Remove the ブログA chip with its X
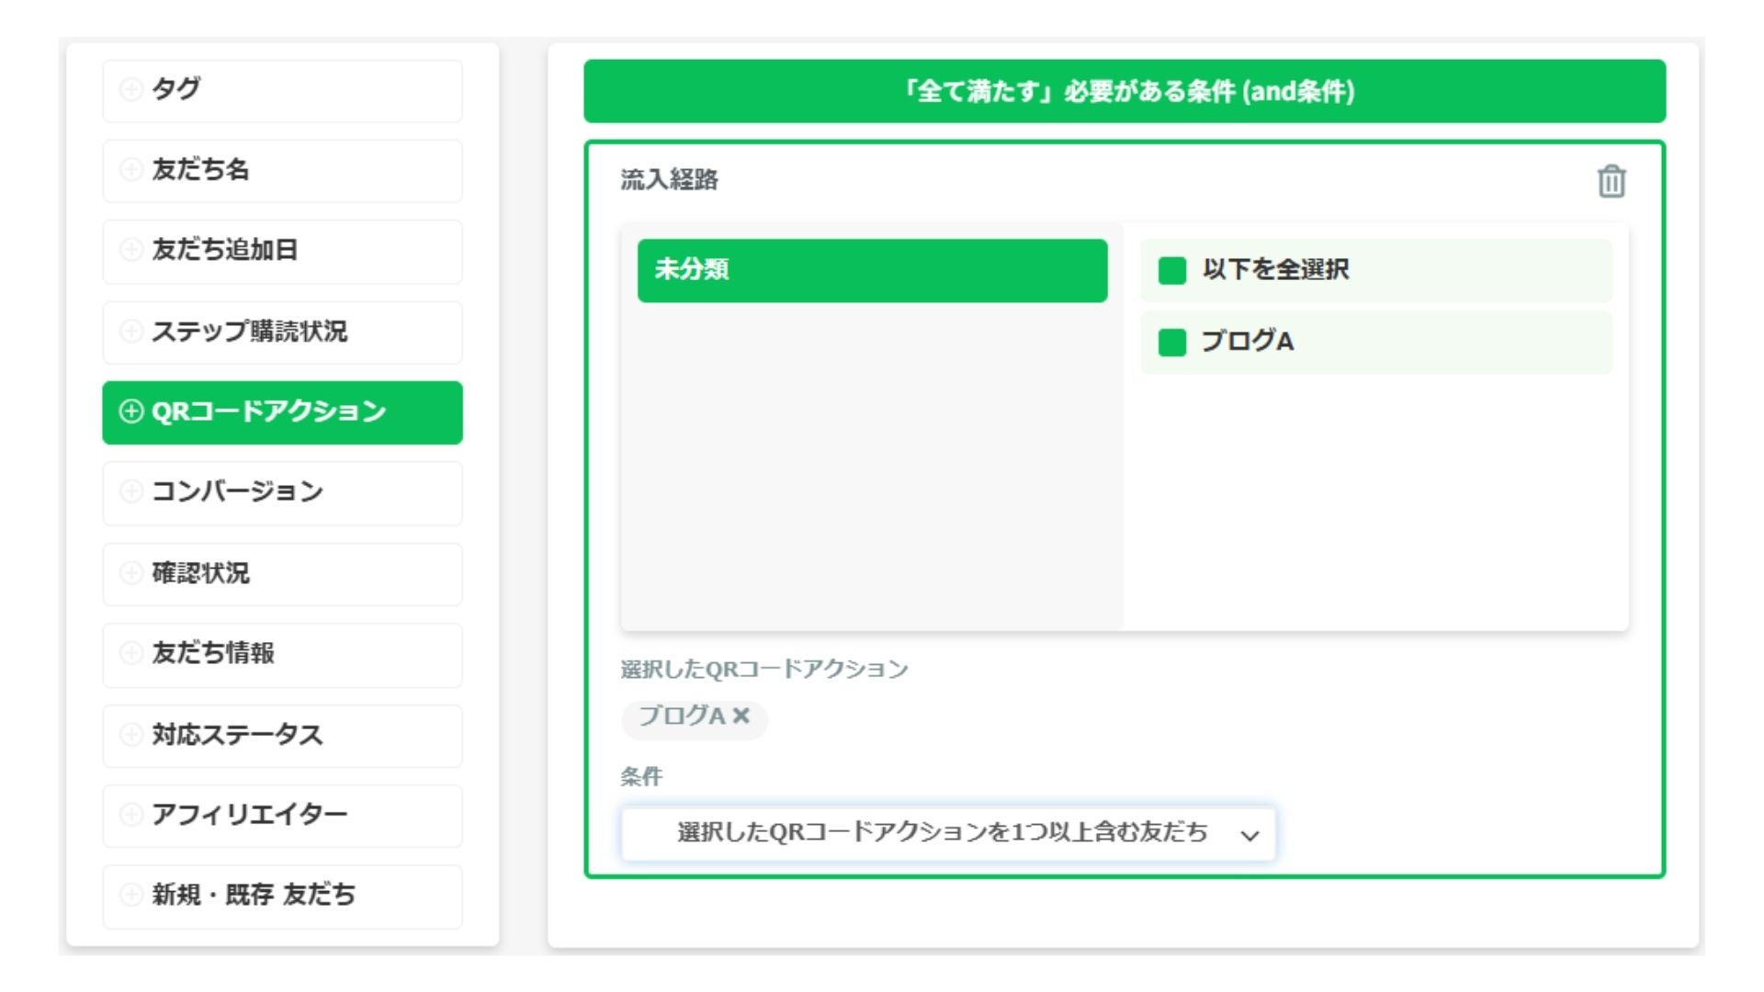 (741, 716)
